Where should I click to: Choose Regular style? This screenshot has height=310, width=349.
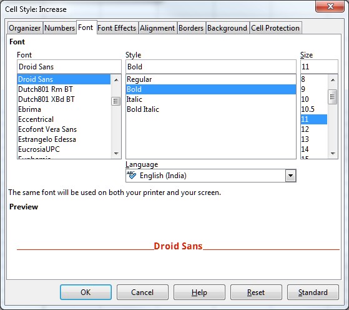click(211, 79)
